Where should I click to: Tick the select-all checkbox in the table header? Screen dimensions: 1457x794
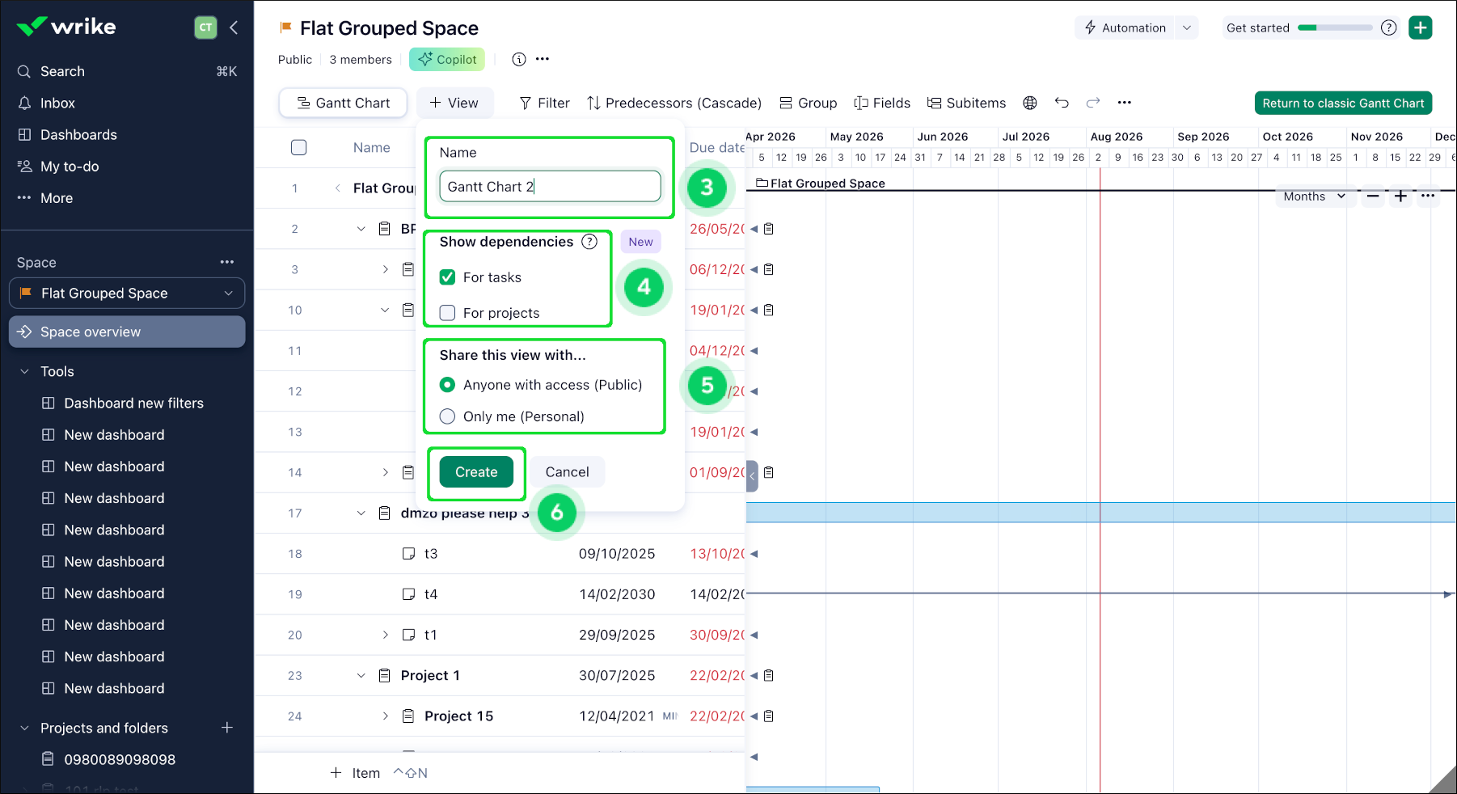(299, 147)
